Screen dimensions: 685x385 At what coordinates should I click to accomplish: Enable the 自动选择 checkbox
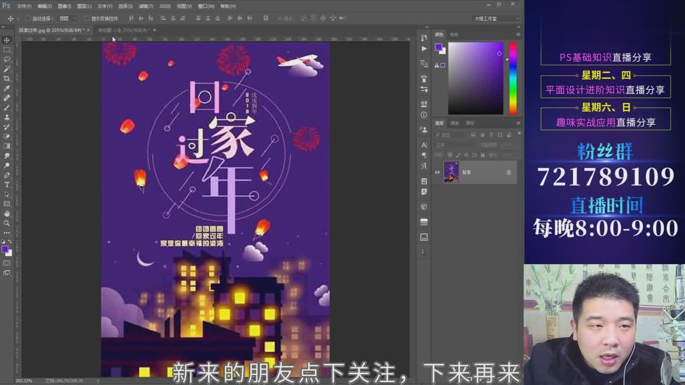28,18
